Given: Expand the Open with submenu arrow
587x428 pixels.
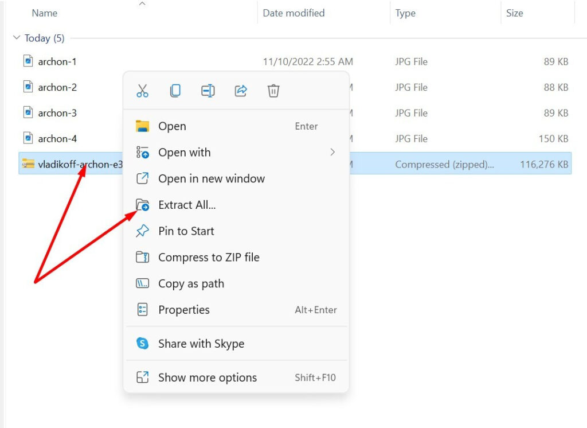Looking at the screenshot, I should click(332, 153).
